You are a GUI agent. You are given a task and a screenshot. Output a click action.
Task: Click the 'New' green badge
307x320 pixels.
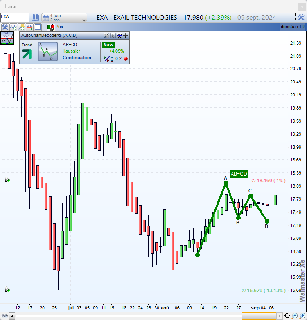click(x=108, y=45)
